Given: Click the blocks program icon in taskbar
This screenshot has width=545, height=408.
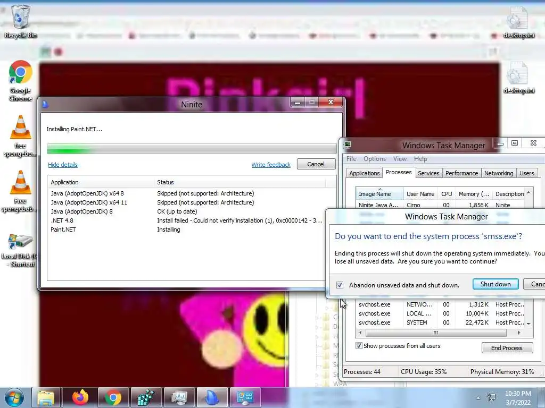Looking at the screenshot, I should [x=146, y=397].
